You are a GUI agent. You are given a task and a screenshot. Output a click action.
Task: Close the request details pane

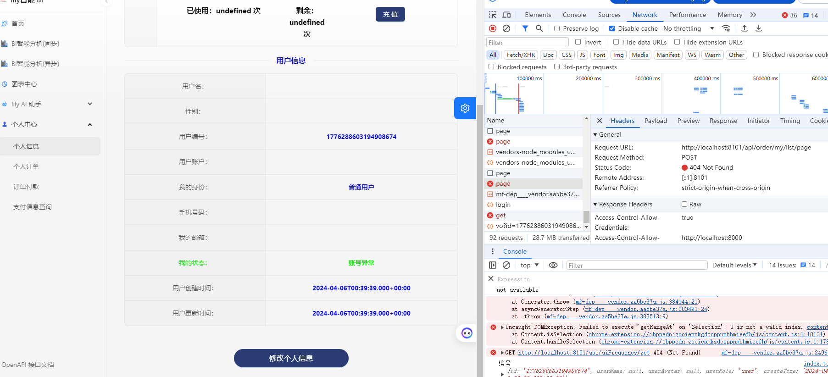tap(600, 121)
